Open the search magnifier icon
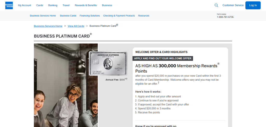This screenshot has height=127, width=266. pos(216,5)
